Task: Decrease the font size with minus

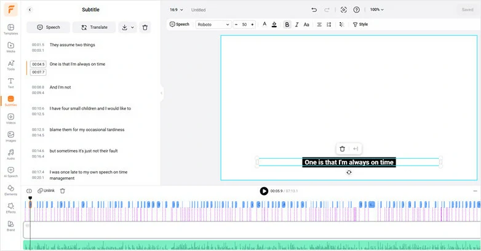Action: 236,25
